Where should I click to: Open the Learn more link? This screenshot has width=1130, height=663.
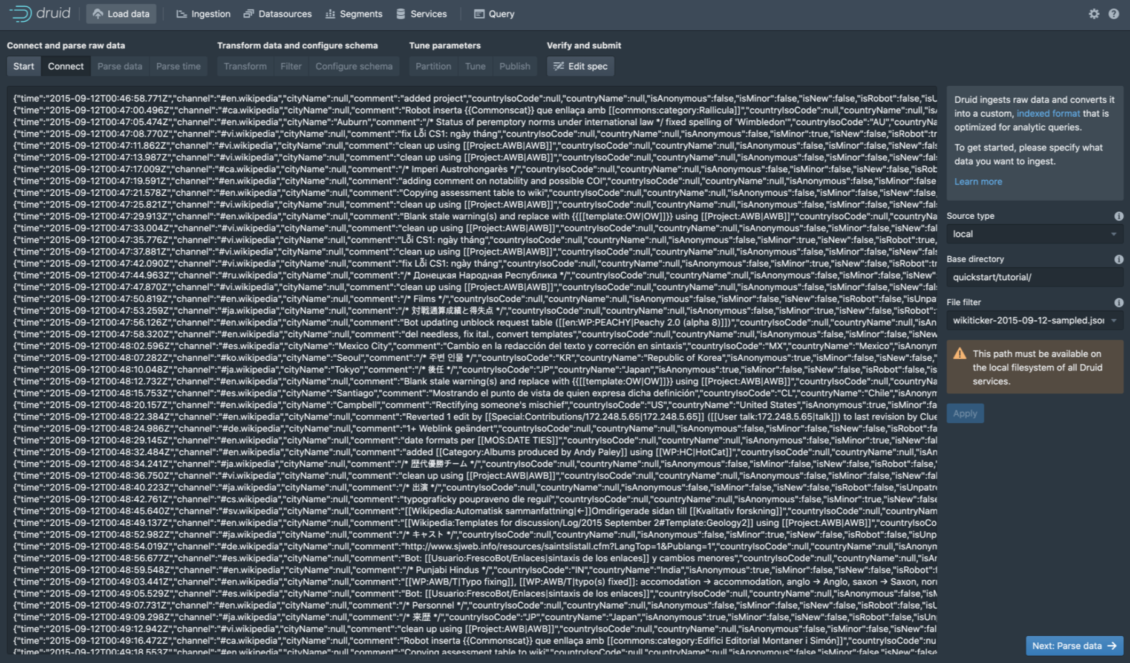(x=978, y=182)
